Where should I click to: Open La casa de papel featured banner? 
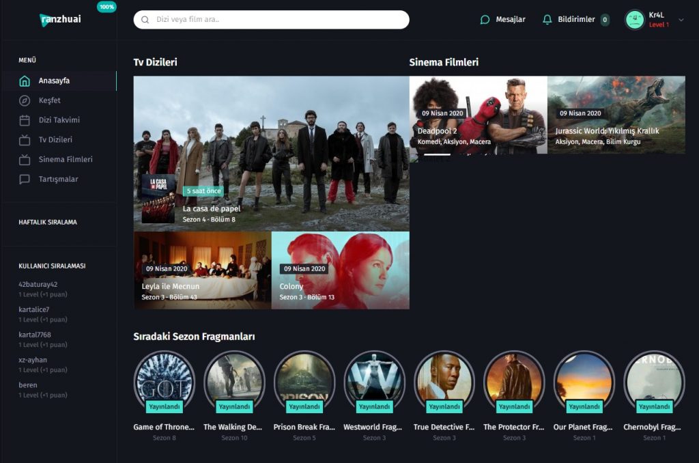271,153
